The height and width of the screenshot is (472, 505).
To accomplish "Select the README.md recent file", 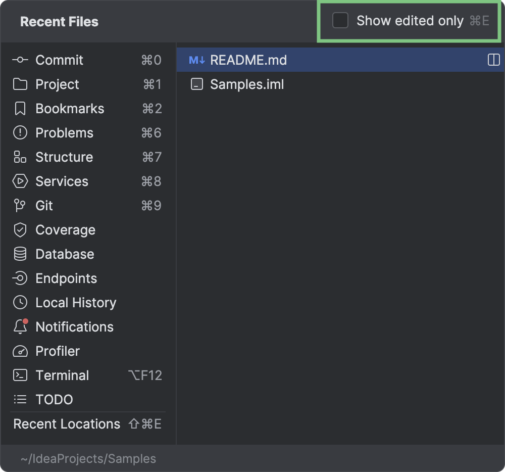I will pyautogui.click(x=248, y=60).
